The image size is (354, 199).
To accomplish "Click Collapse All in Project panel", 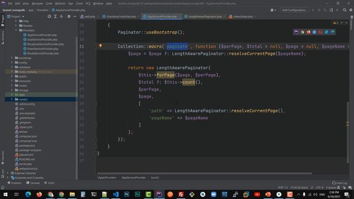I will (x=61, y=17).
